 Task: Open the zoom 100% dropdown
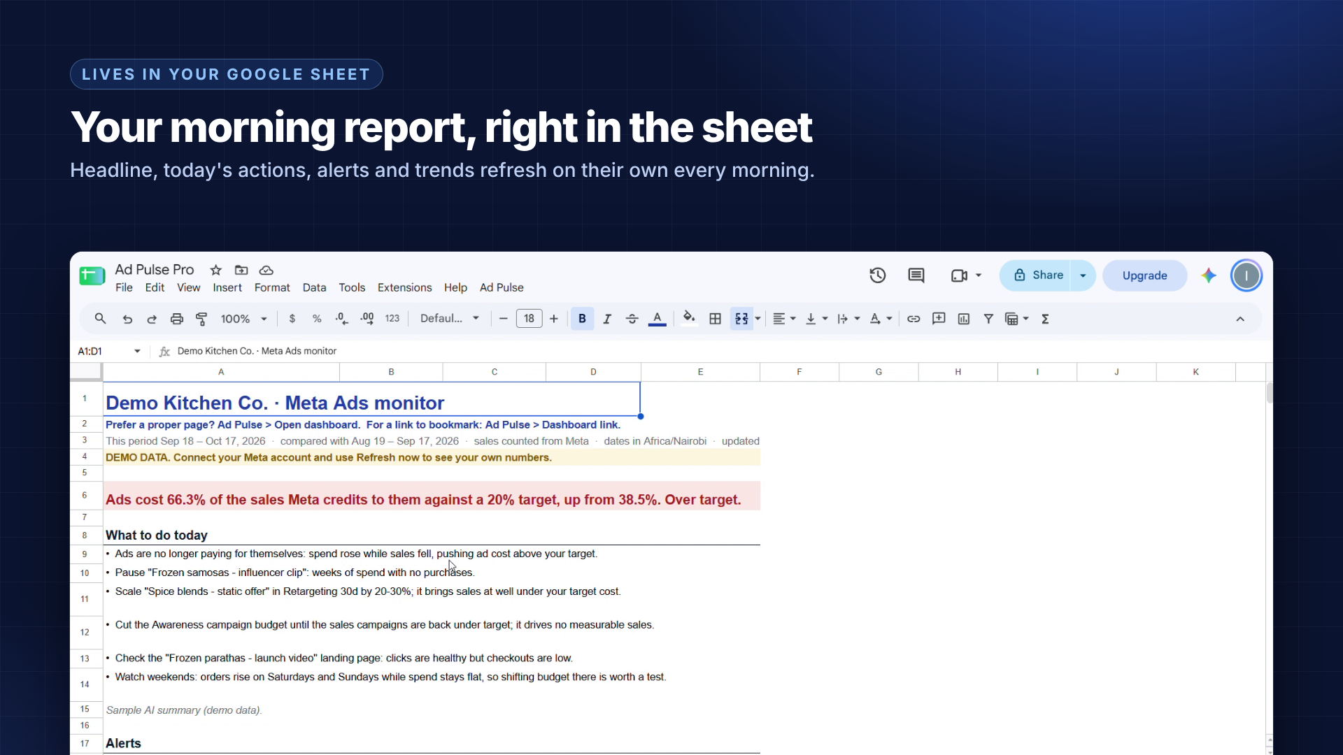(x=243, y=319)
